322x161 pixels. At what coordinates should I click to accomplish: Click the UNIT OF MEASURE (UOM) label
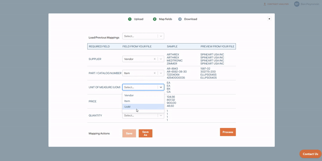(x=105, y=88)
